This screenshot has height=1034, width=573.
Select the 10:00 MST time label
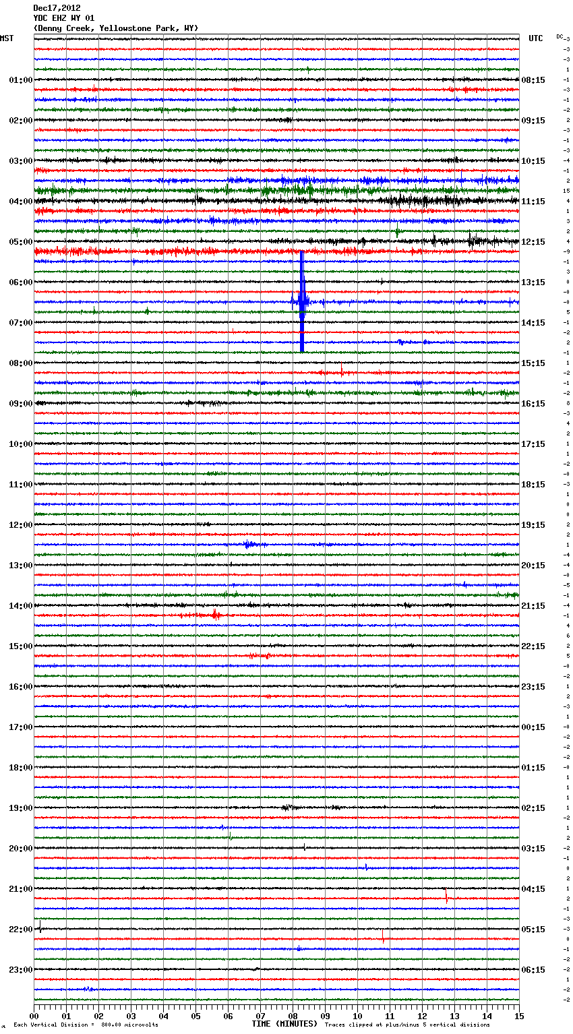[x=21, y=444]
